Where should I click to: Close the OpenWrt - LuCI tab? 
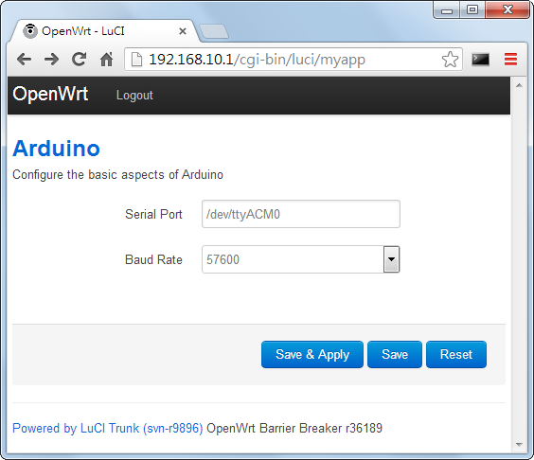(183, 31)
